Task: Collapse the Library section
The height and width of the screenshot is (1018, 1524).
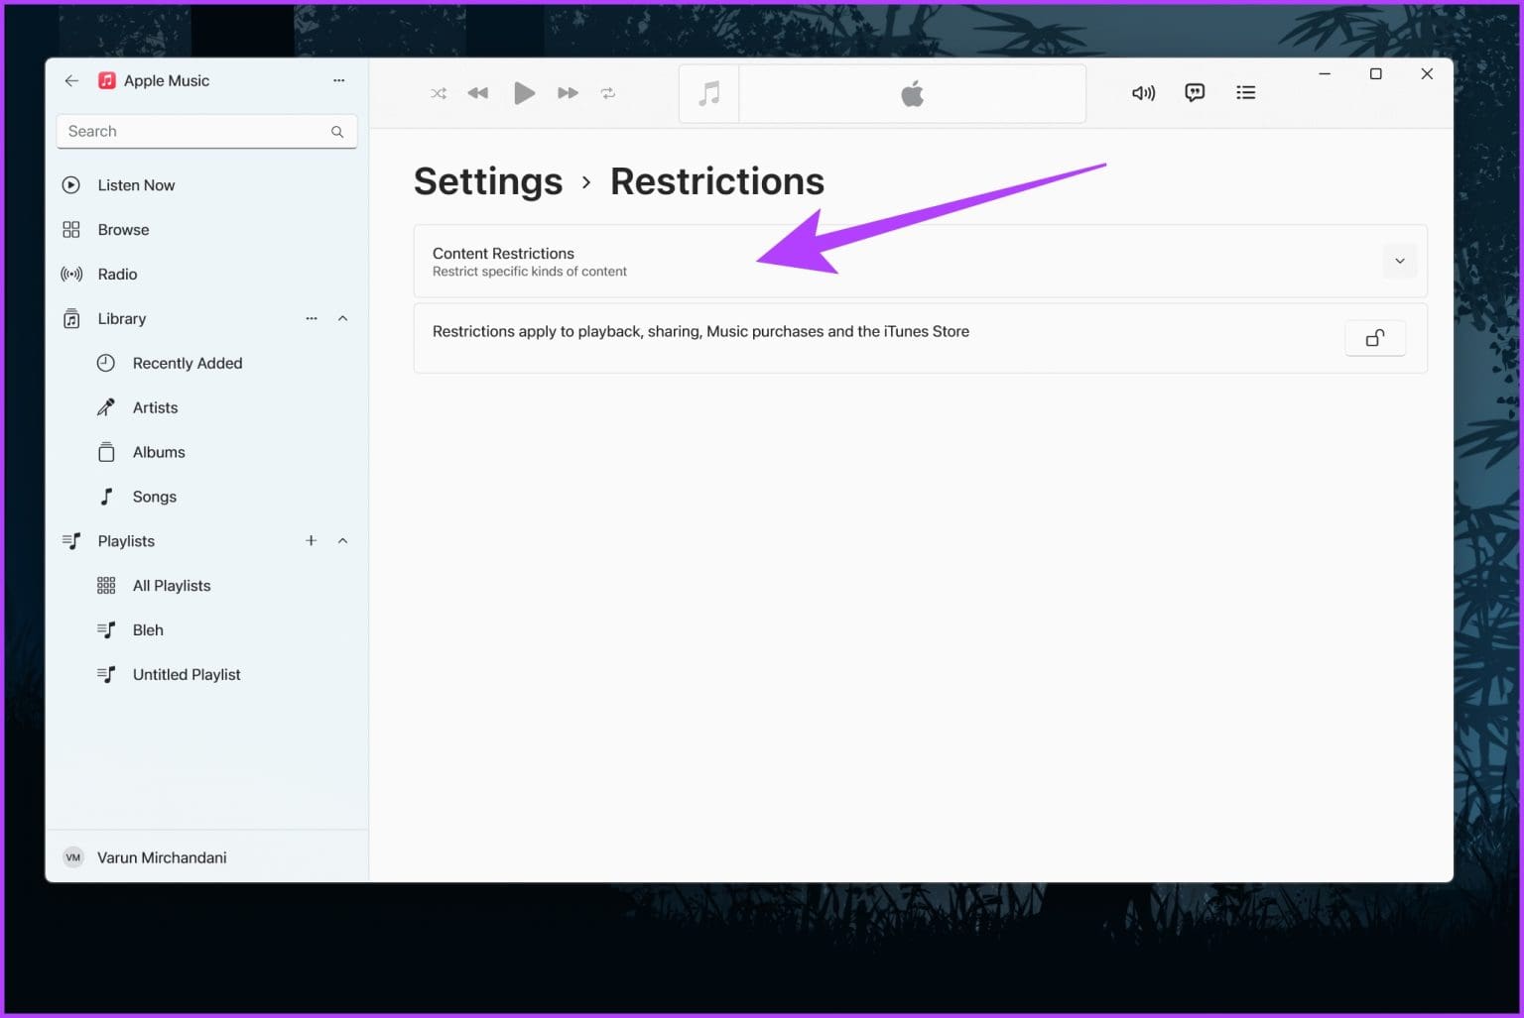Action: coord(342,318)
